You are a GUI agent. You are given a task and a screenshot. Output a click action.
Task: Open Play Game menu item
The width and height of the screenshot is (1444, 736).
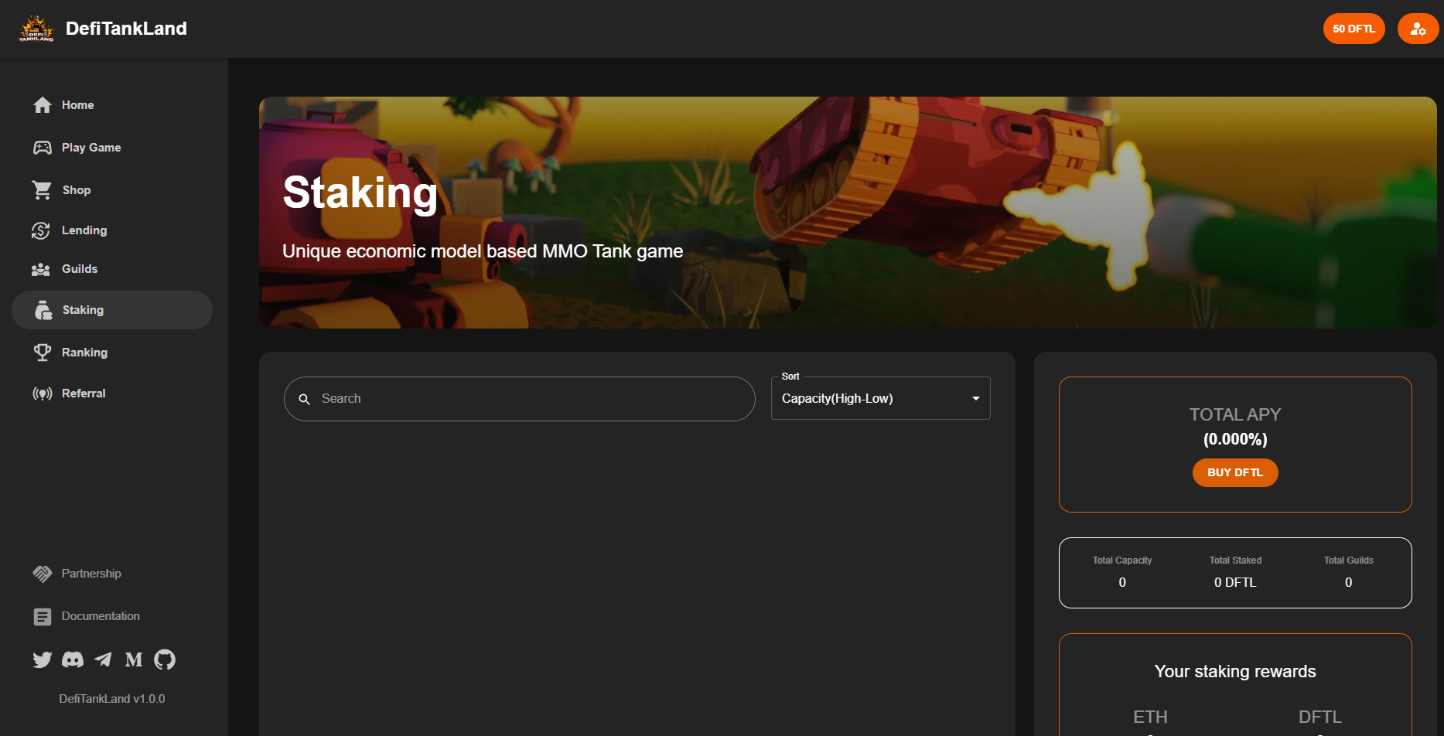pyautogui.click(x=112, y=148)
